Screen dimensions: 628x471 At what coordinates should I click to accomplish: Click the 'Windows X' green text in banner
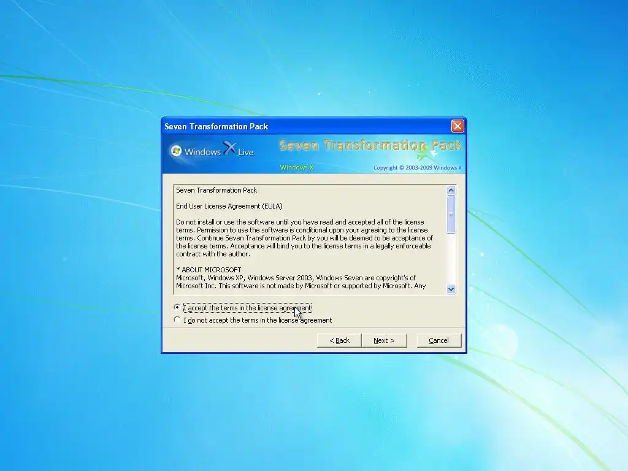(x=296, y=167)
